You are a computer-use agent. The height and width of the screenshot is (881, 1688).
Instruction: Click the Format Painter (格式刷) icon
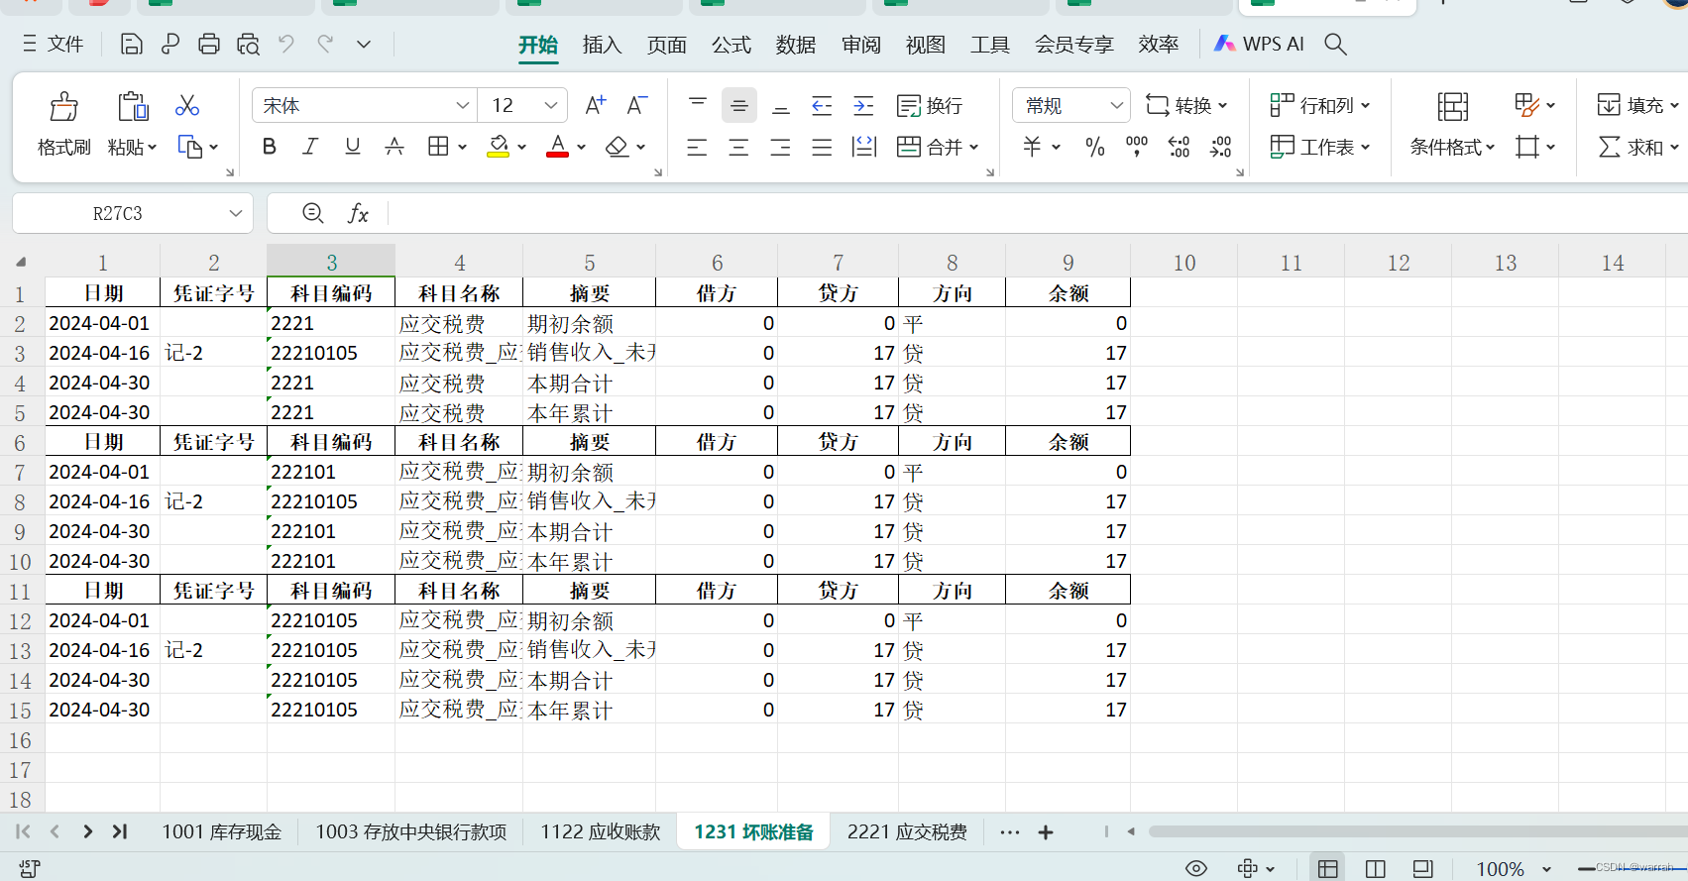click(x=64, y=106)
